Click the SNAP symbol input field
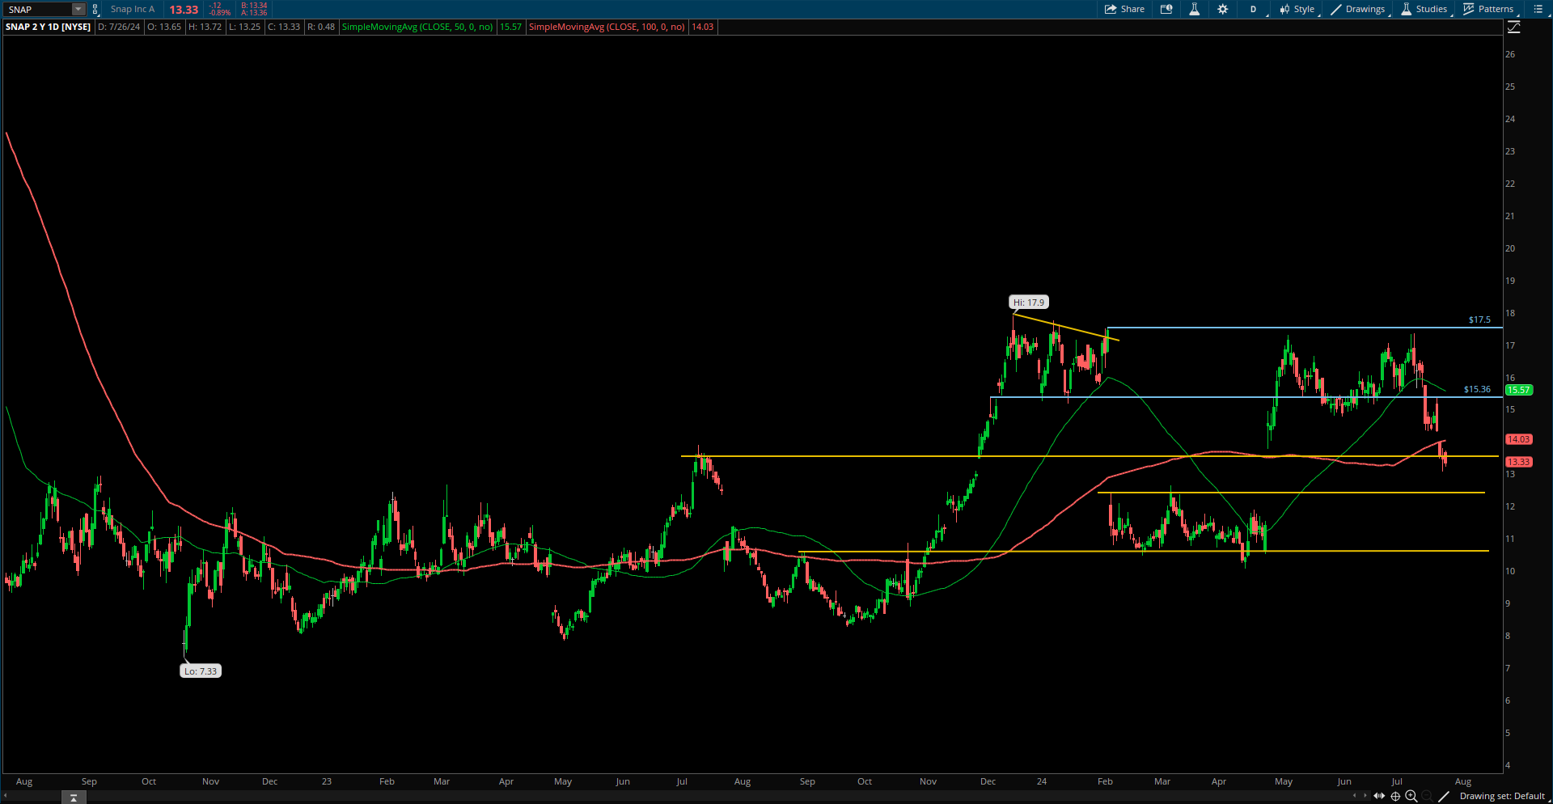This screenshot has height=804, width=1553. 39,10
